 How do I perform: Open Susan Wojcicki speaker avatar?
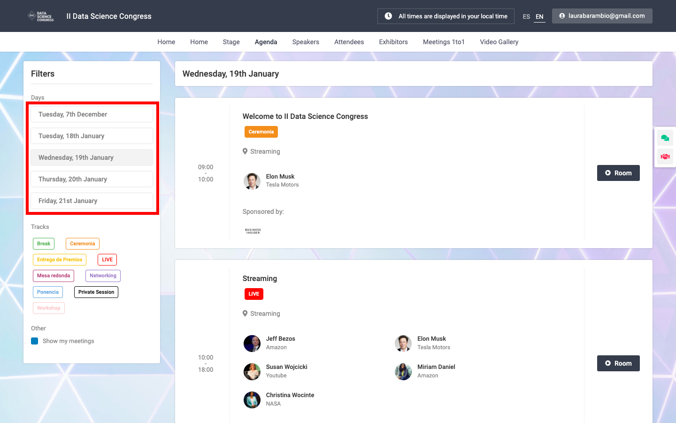pyautogui.click(x=252, y=372)
